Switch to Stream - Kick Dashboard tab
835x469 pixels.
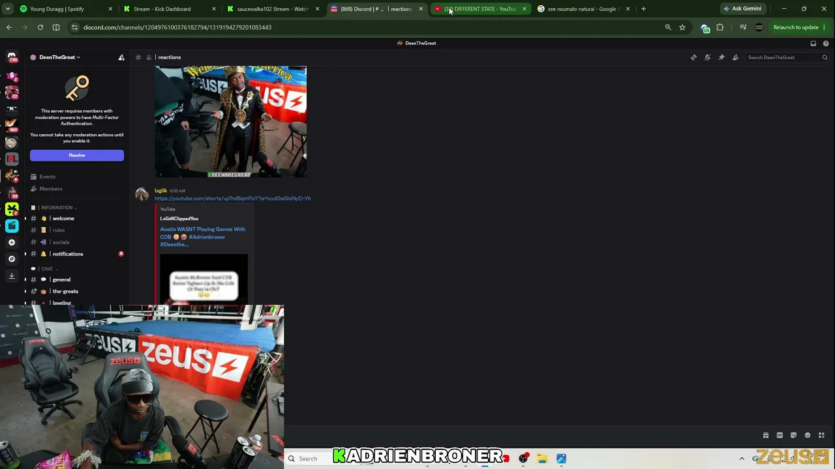coord(169,9)
